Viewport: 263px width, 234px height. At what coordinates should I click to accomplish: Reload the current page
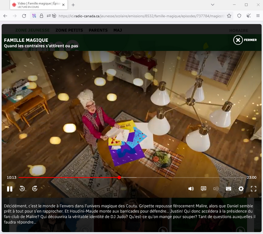pos(24,16)
